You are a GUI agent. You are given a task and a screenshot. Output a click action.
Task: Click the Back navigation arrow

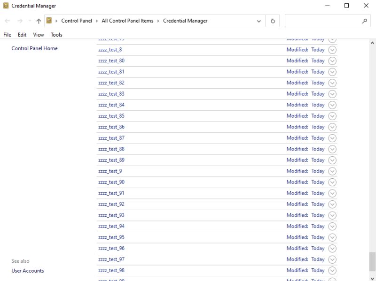pyautogui.click(x=8, y=21)
